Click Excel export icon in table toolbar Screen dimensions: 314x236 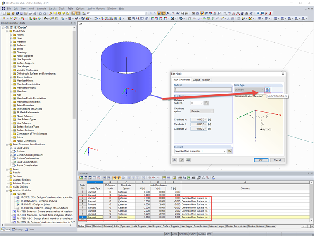point(189,178)
